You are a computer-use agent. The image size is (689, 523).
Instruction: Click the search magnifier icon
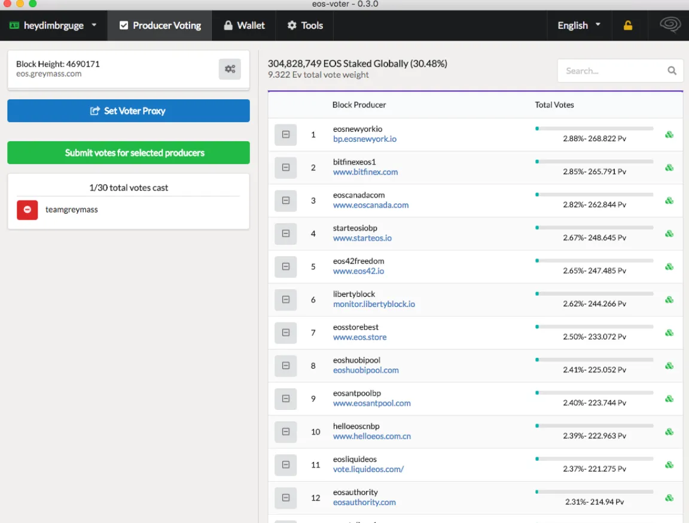pyautogui.click(x=672, y=71)
